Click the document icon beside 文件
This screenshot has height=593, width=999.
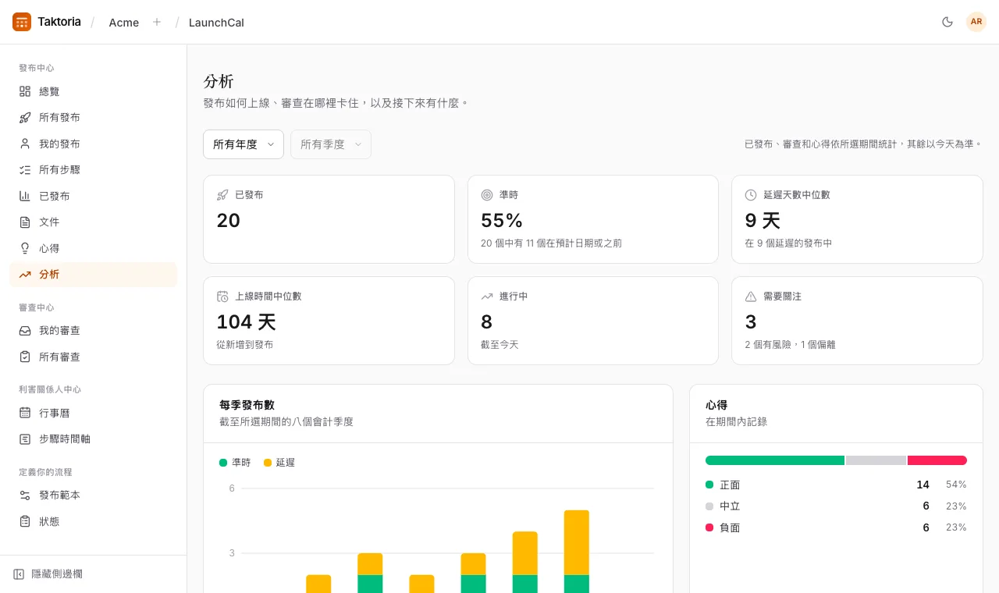25,222
